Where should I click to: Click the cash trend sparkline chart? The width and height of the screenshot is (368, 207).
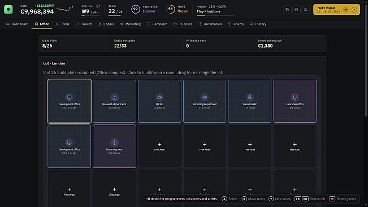[65, 10]
